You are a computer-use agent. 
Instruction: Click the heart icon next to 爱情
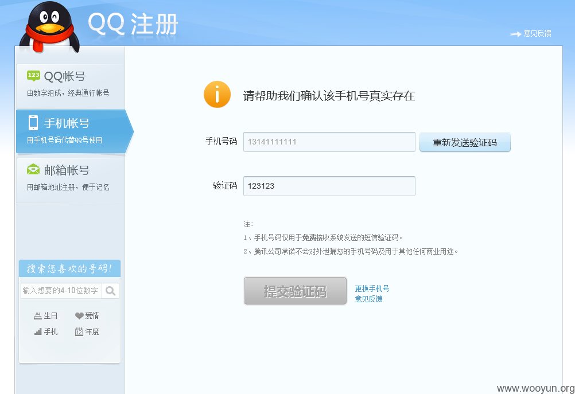(x=79, y=315)
